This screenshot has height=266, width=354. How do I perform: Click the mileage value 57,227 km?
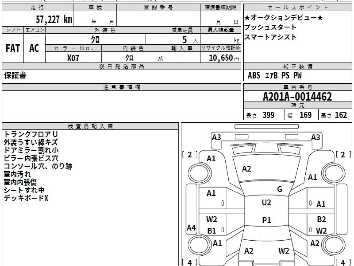pos(54,20)
